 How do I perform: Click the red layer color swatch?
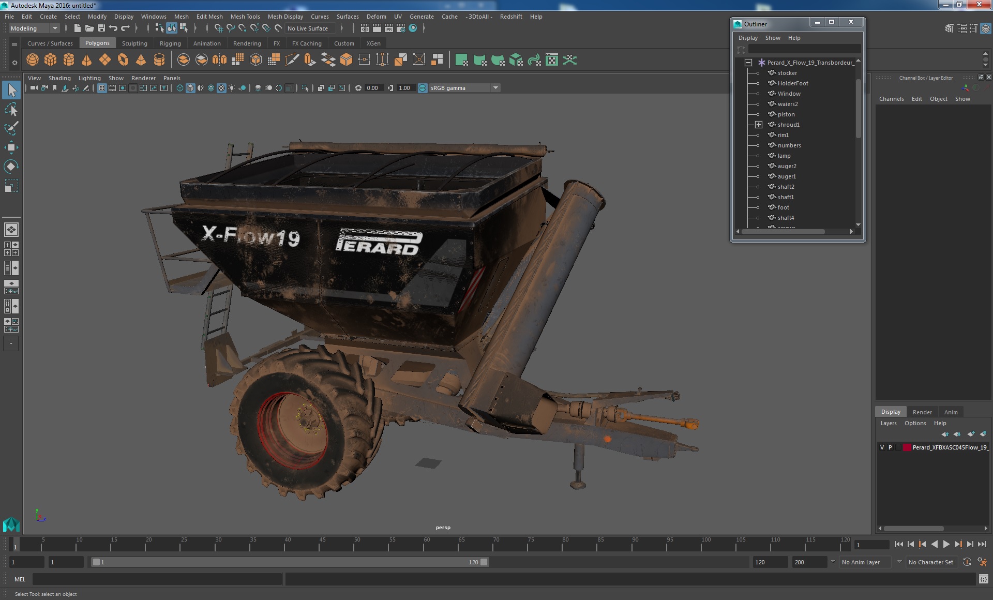907,447
